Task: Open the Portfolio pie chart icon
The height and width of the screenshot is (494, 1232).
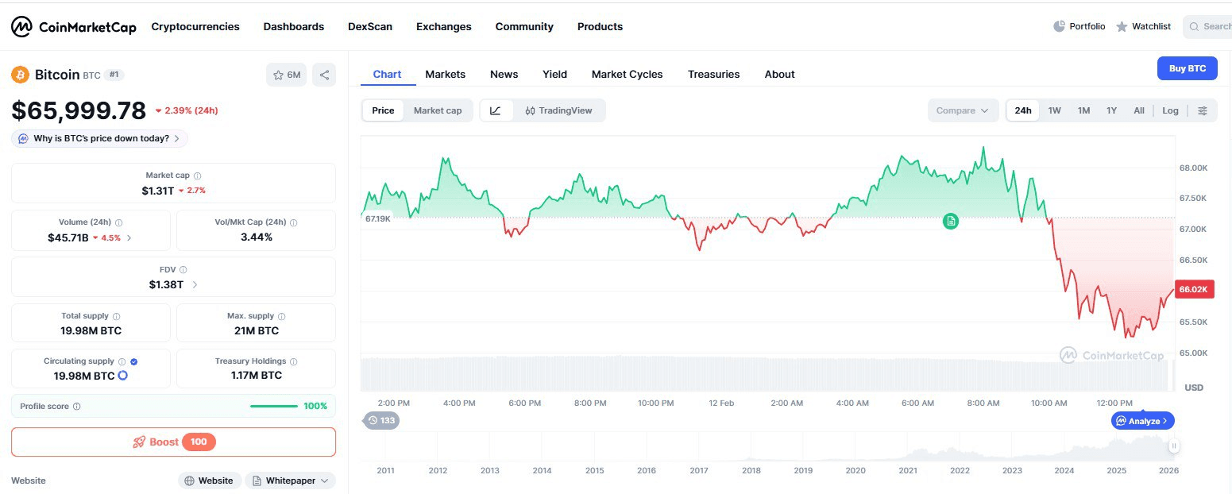Action: [1059, 26]
